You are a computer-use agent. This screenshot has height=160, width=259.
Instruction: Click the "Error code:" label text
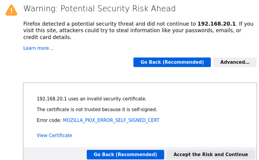click(x=49, y=120)
